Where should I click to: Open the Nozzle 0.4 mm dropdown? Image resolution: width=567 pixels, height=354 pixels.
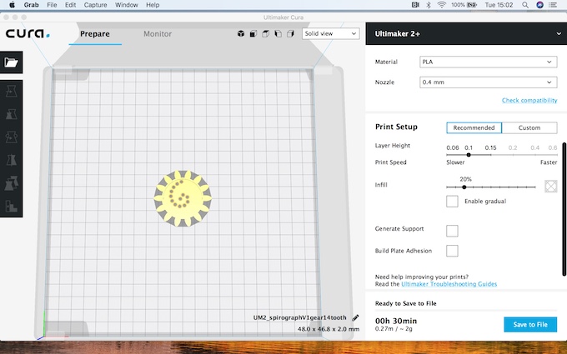tap(488, 82)
